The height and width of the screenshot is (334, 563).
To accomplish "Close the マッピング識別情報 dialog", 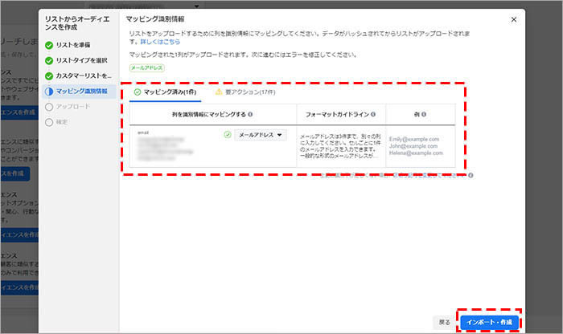I will (x=514, y=18).
